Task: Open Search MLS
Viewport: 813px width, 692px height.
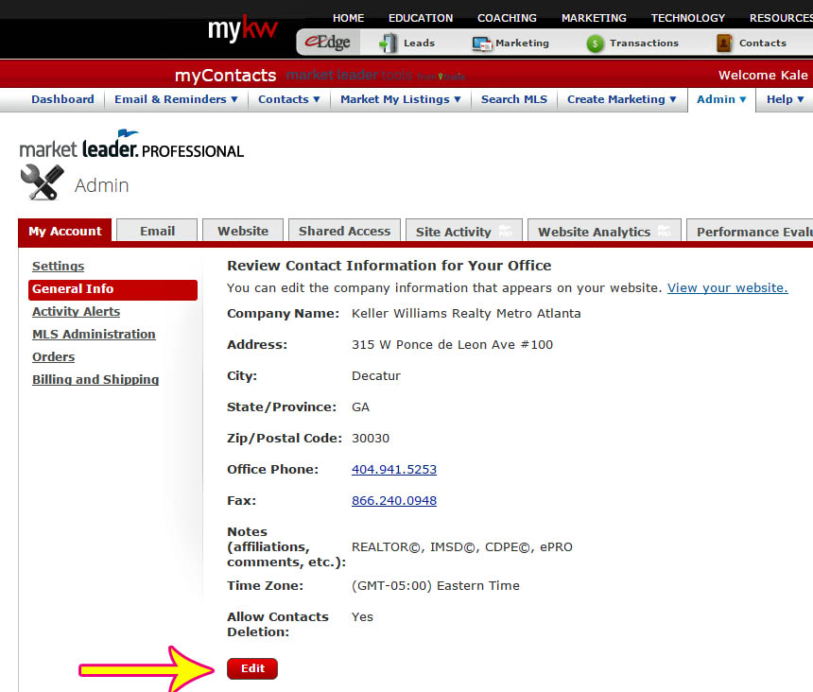Action: pos(514,99)
